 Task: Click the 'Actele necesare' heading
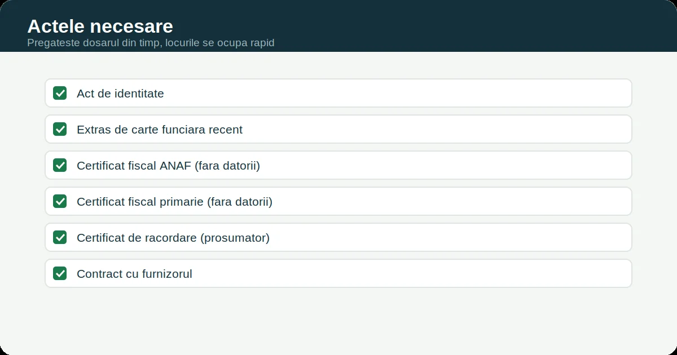tap(100, 26)
